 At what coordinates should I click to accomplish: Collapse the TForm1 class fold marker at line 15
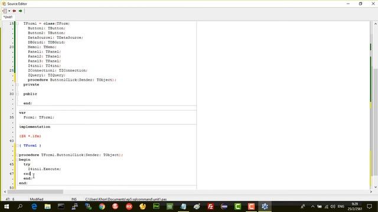point(17,24)
